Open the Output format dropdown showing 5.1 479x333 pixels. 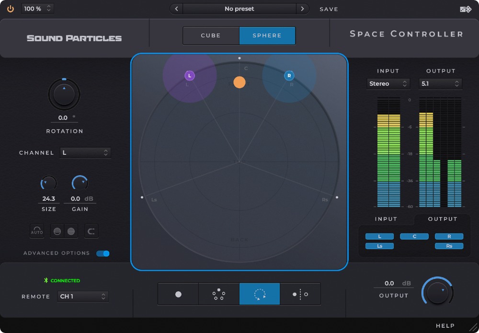pos(440,83)
